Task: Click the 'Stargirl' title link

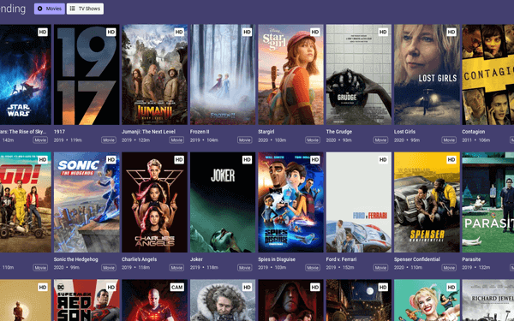Action: pos(266,132)
